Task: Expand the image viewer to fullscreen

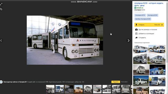Action: coord(1,4)
